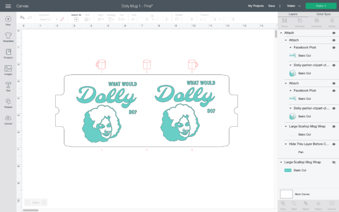
Task: Click the UnGroup layers icon
Action: pyautogui.click(x=300, y=20)
